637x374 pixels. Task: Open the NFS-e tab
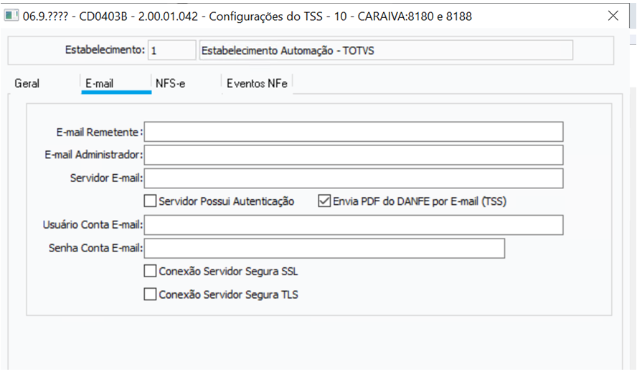[170, 84]
